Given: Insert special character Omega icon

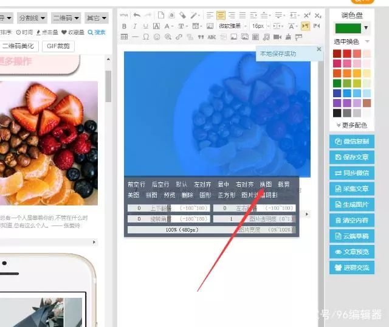Looking at the screenshot, I should coord(146,37).
